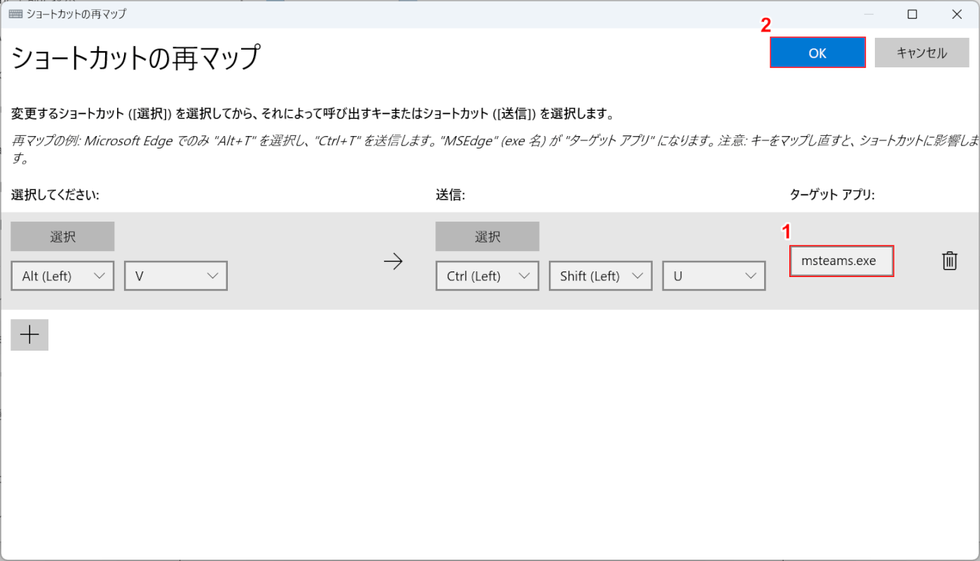Close the remap shortcuts window
This screenshot has width=980, height=561.
click(956, 14)
